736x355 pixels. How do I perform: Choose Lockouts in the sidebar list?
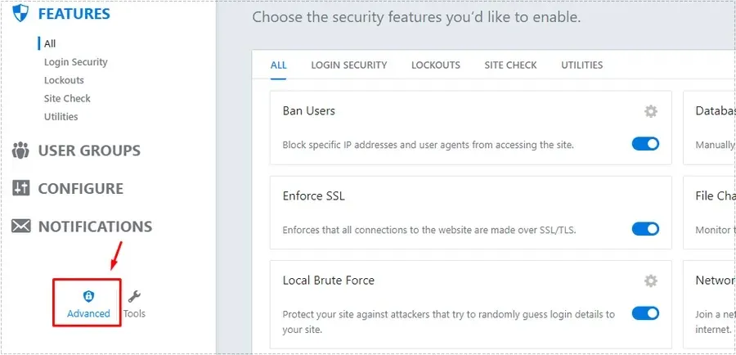point(64,80)
